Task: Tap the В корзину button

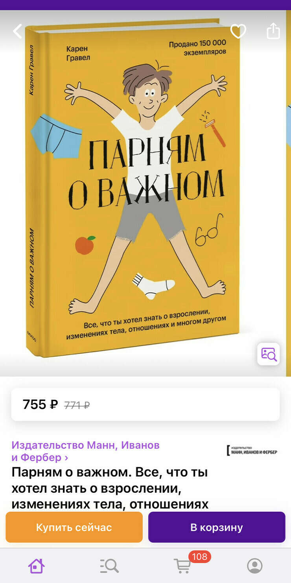Action: [217, 527]
